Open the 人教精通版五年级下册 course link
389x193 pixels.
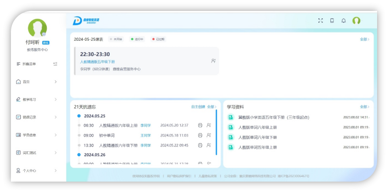pos(97,62)
